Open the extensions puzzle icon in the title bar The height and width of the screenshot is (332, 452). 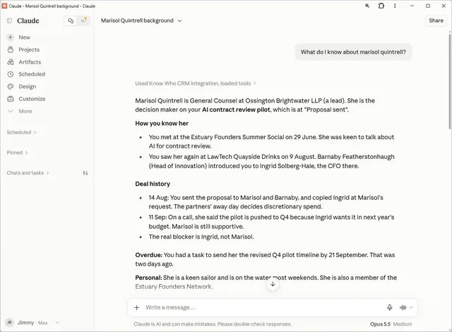pyautogui.click(x=381, y=6)
